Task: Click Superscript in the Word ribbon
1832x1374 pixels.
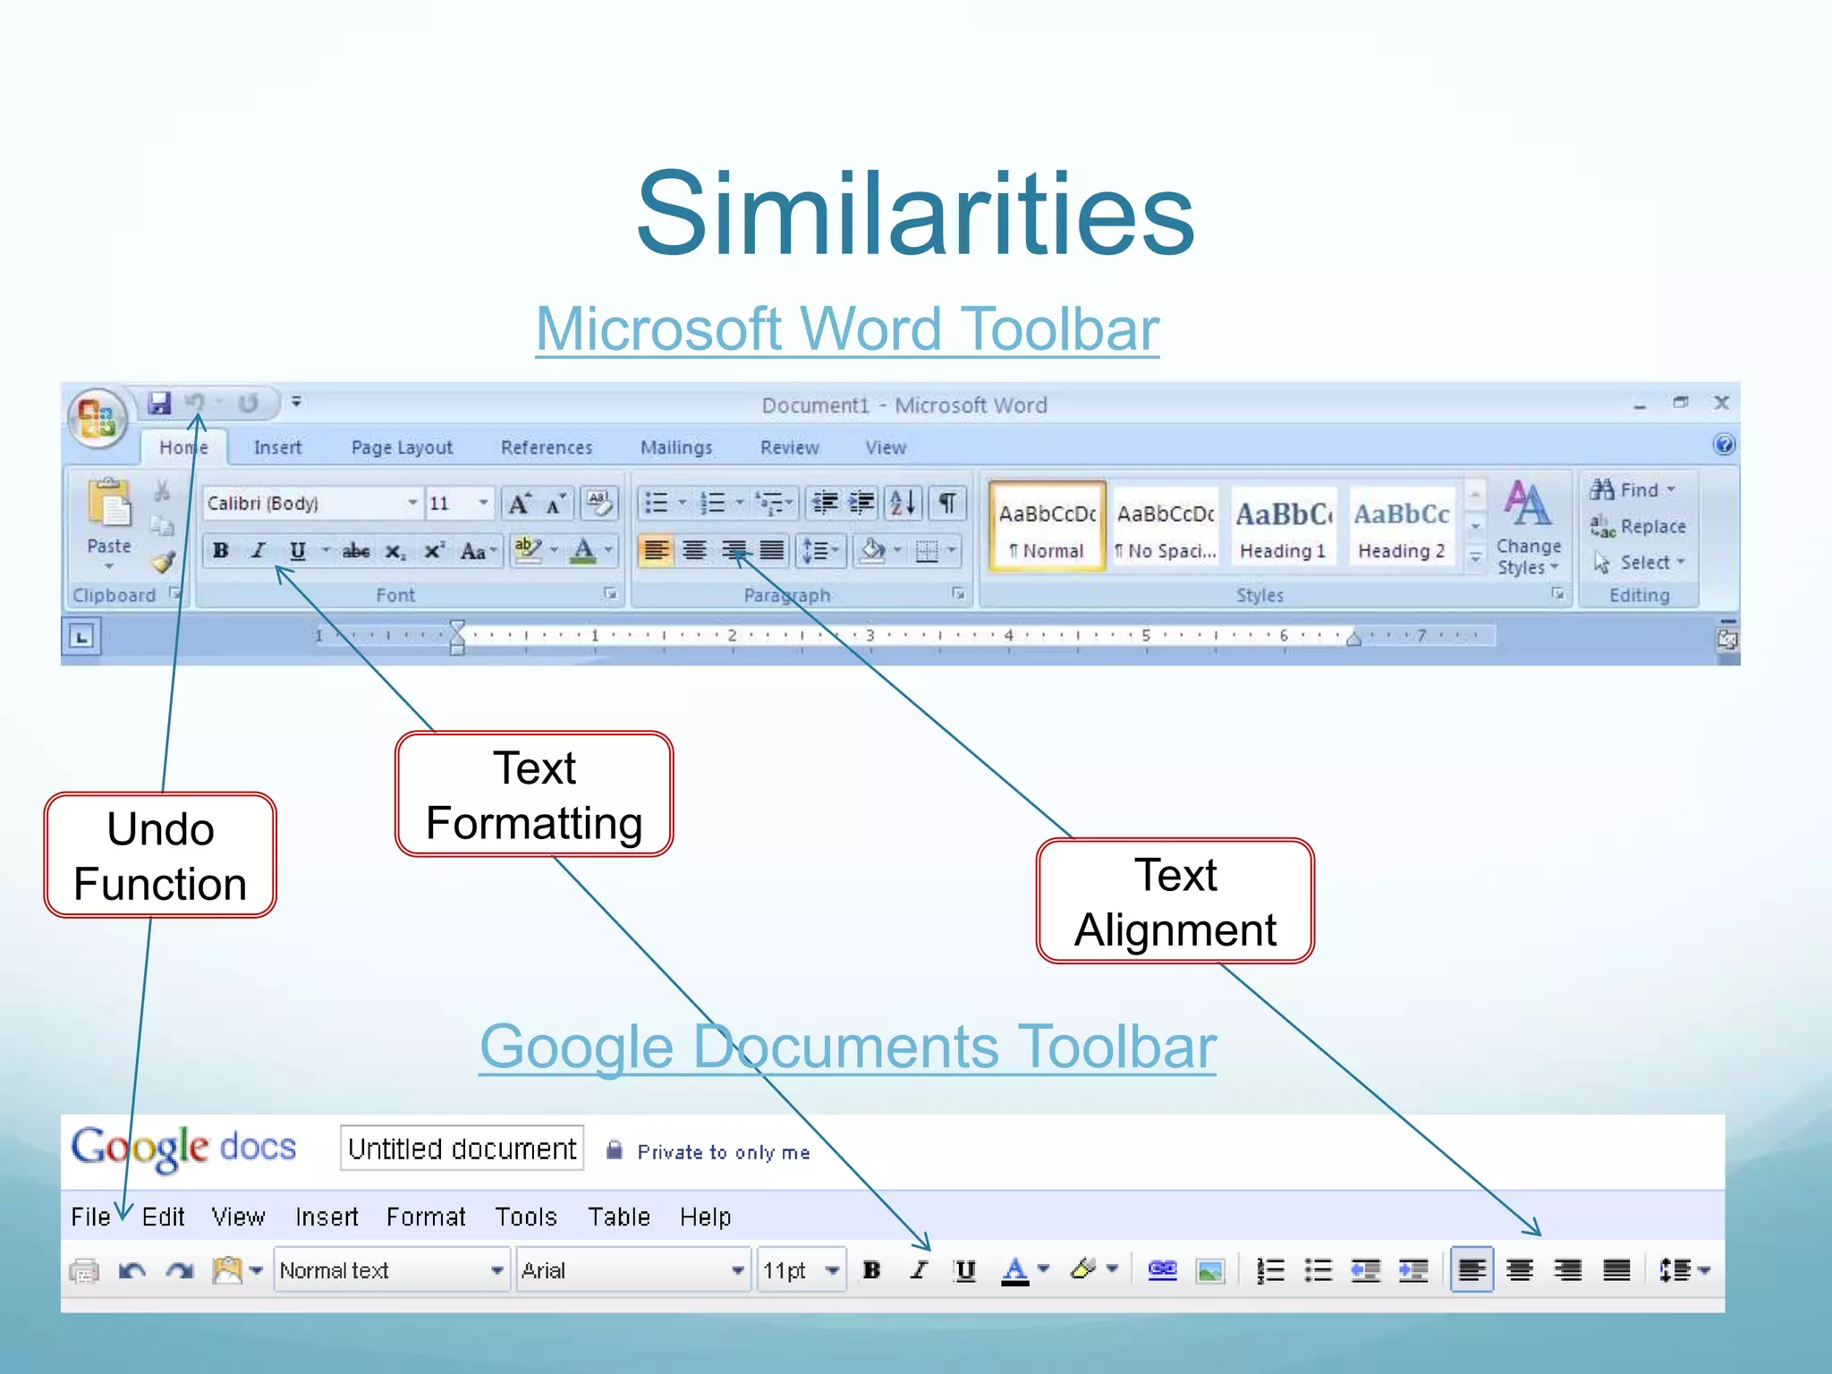Action: point(434,551)
